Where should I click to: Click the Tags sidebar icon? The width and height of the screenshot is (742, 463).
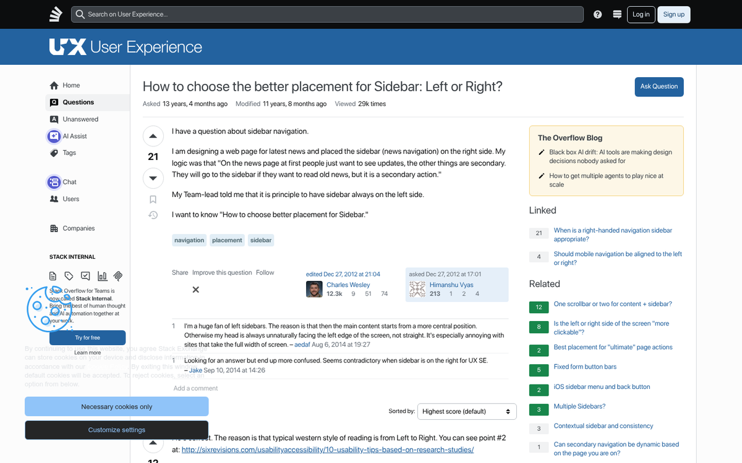(x=54, y=152)
